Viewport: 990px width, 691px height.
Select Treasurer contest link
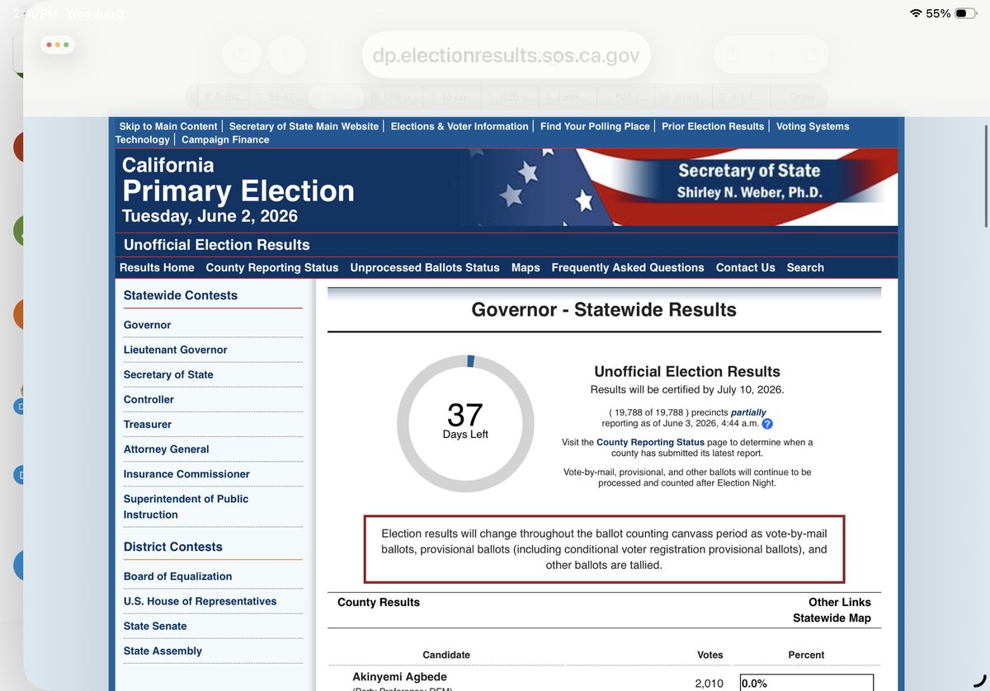pos(148,424)
